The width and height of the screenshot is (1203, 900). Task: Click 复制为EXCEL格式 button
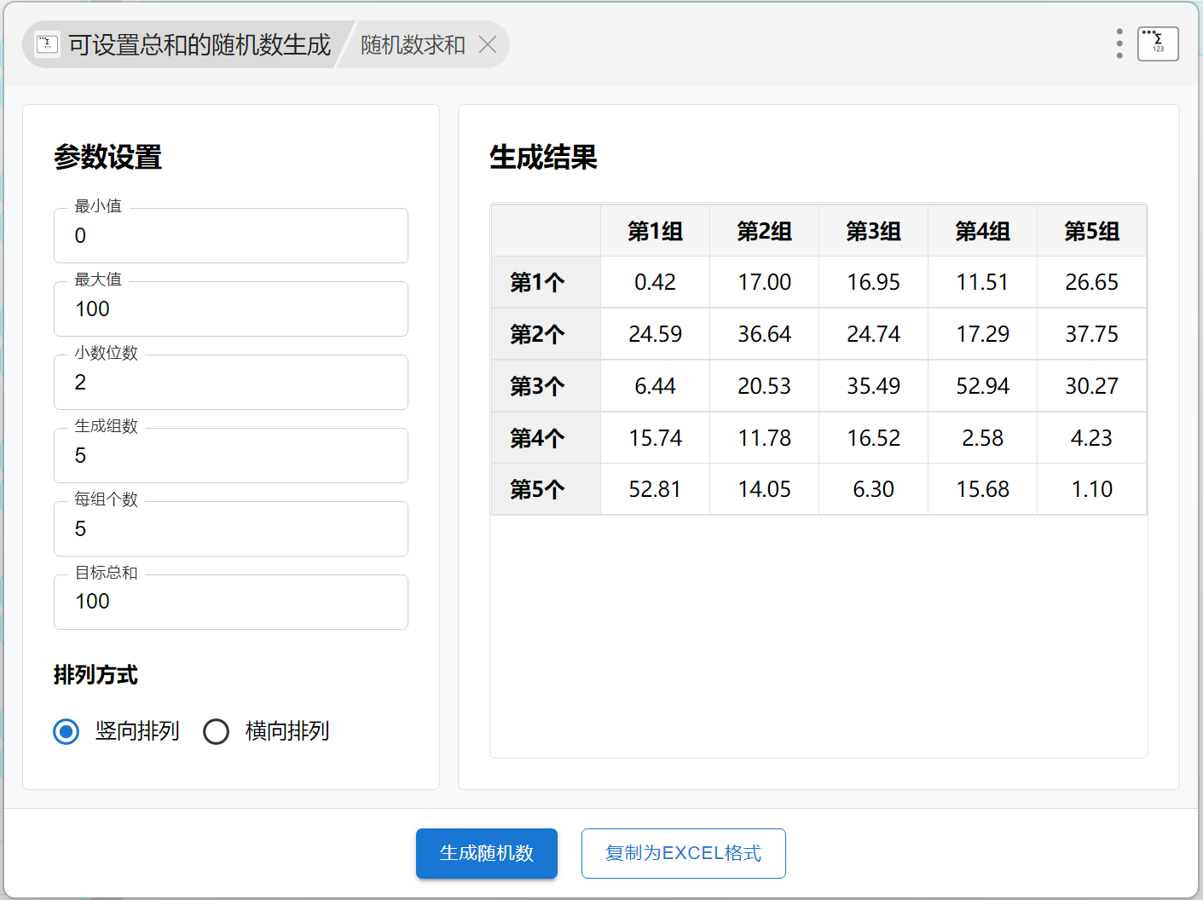(x=683, y=853)
